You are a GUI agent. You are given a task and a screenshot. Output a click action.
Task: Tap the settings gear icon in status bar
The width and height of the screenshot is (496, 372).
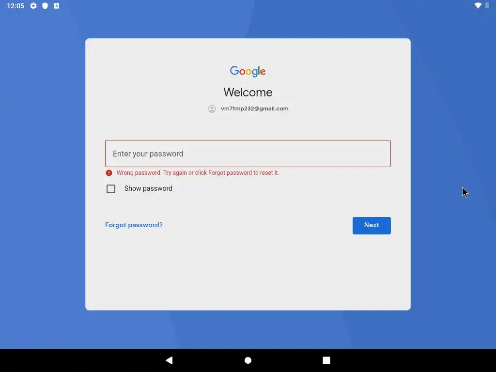pyautogui.click(x=33, y=6)
